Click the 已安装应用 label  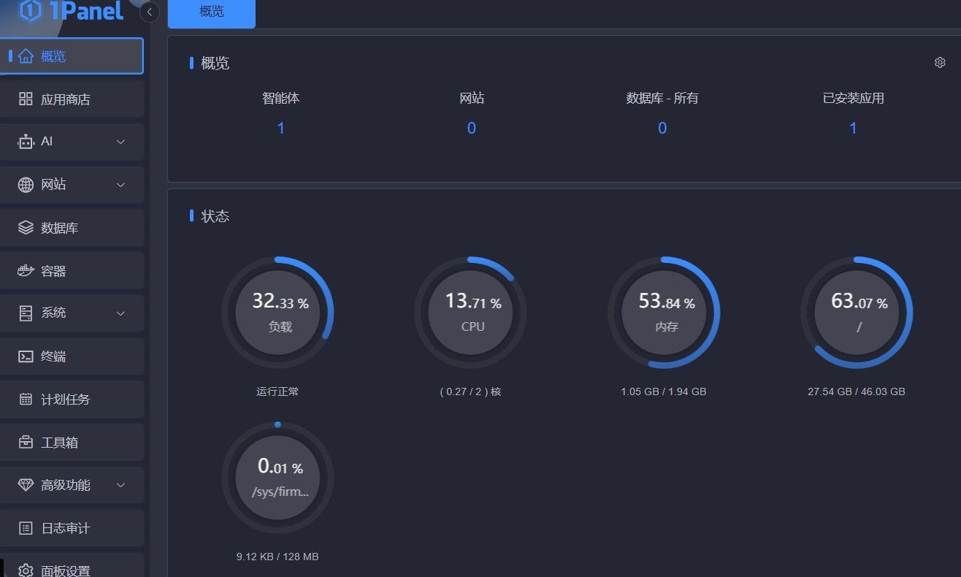click(x=853, y=98)
